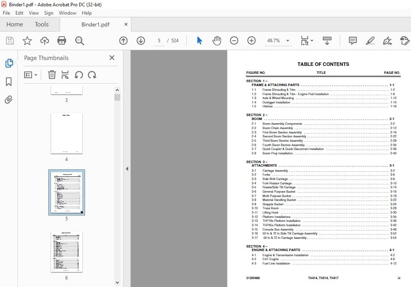411x287 pixels.
Task: Add a sticky note comment
Action: pos(352,41)
